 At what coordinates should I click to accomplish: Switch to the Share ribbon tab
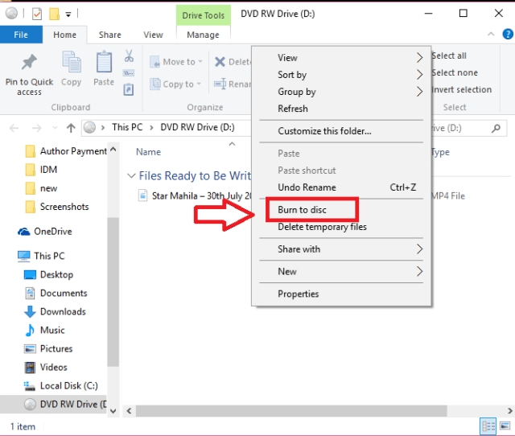(x=109, y=35)
